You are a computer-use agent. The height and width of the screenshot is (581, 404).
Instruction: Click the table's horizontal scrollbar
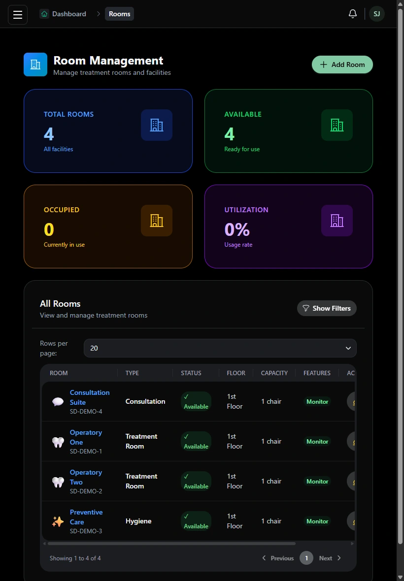171,544
